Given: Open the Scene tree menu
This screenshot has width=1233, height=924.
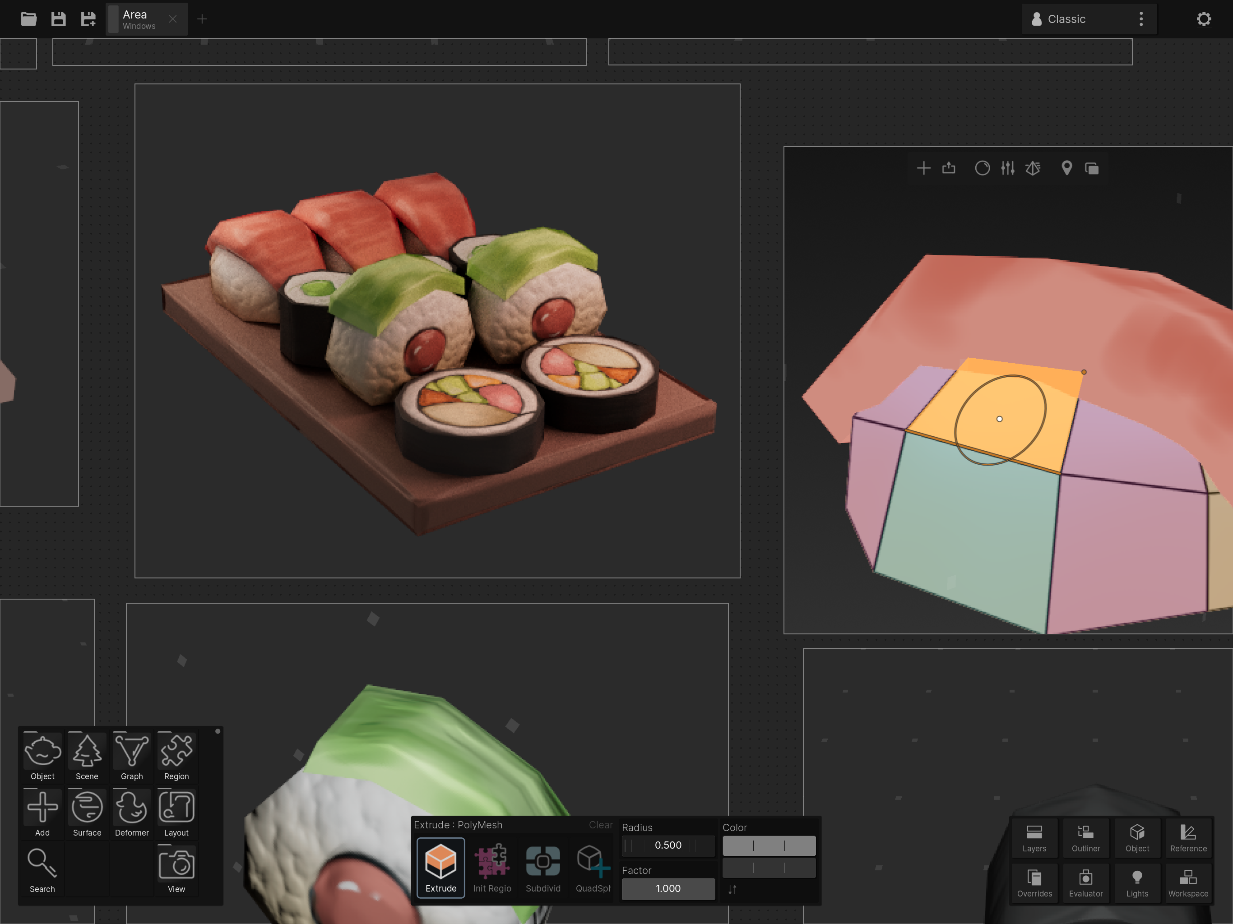Looking at the screenshot, I should pyautogui.click(x=87, y=757).
